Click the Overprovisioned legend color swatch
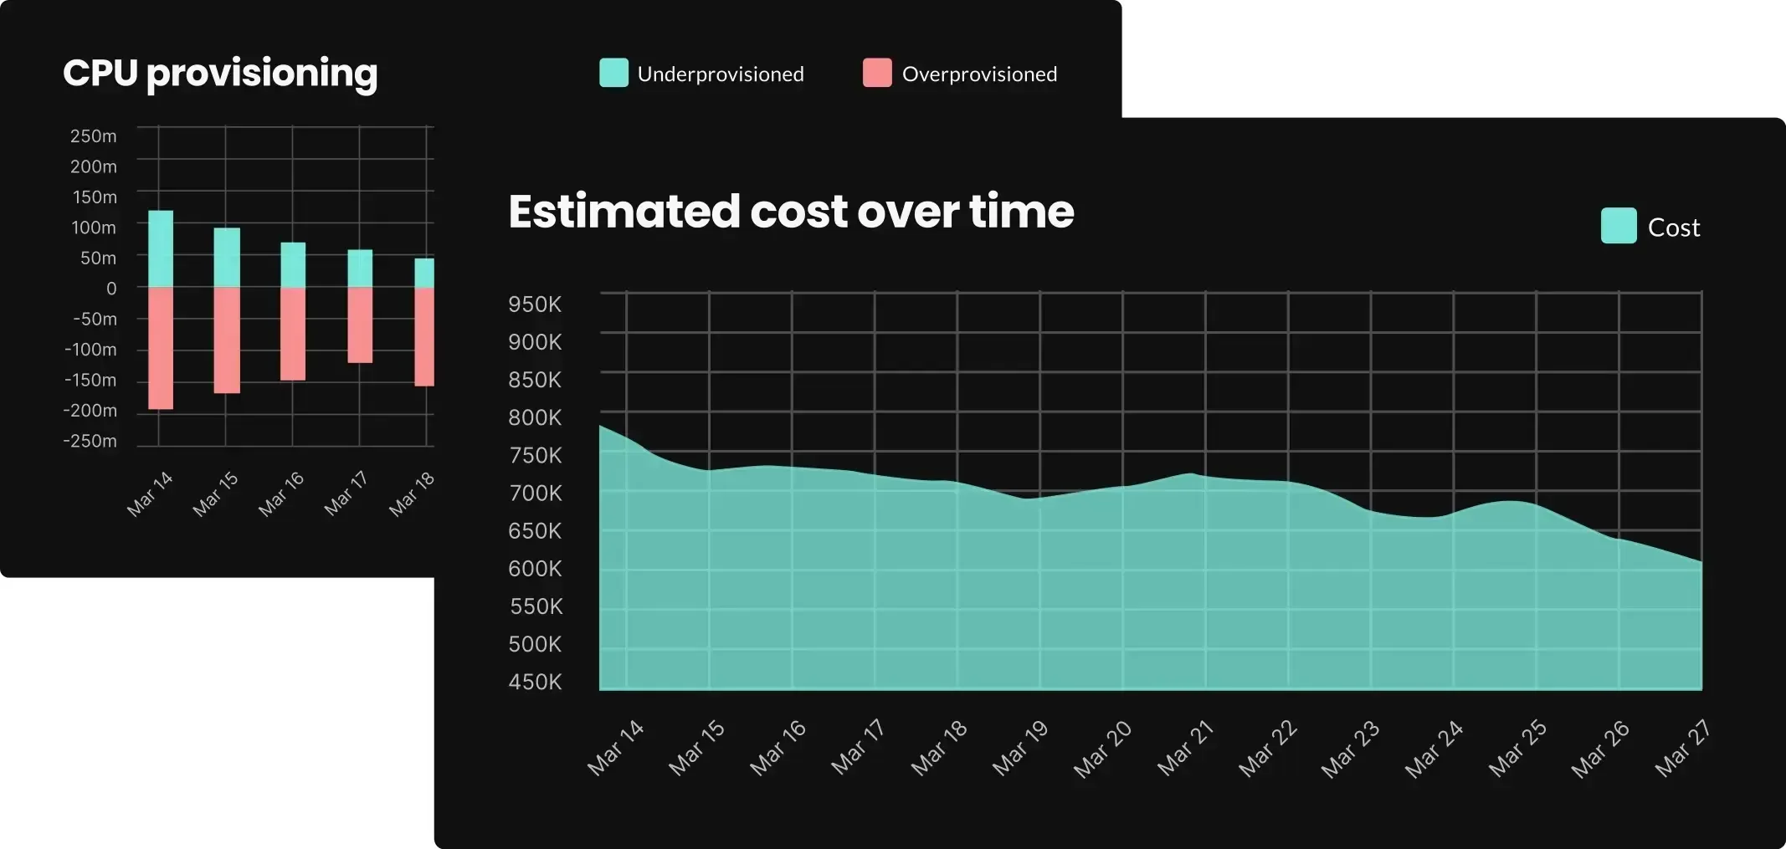 coord(877,73)
